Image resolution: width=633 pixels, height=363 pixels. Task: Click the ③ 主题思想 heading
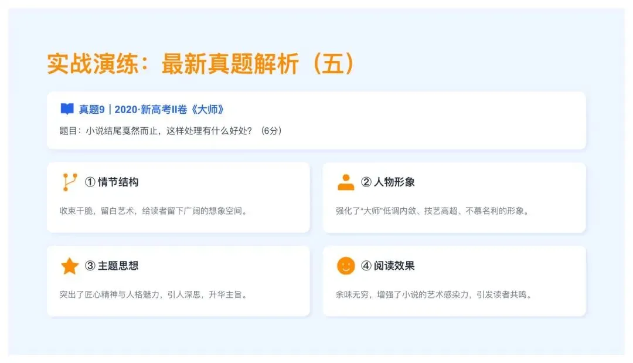[111, 266]
